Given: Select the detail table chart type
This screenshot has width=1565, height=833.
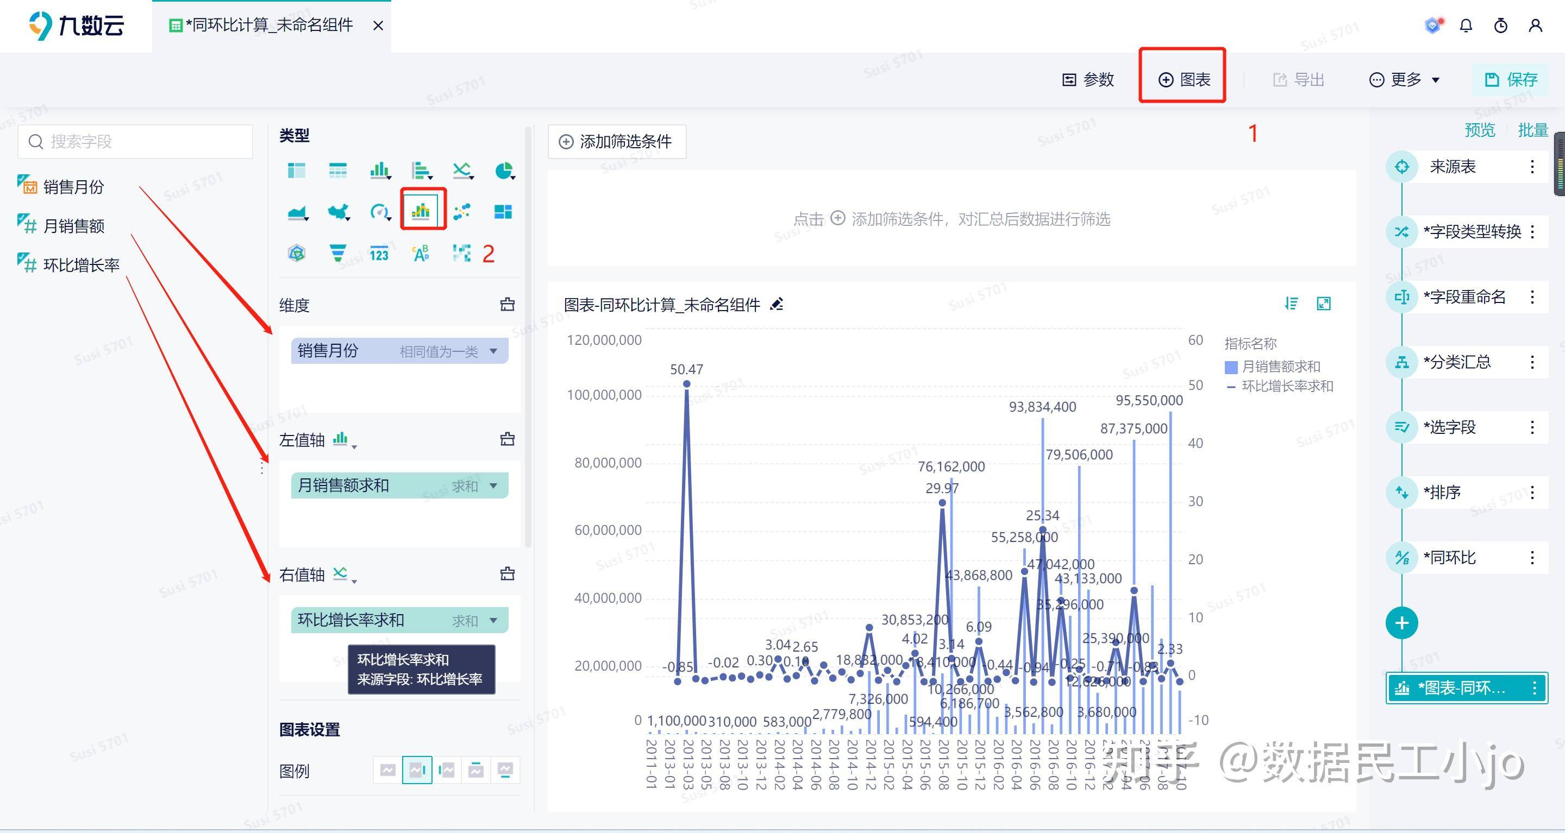Looking at the screenshot, I should coord(338,171).
